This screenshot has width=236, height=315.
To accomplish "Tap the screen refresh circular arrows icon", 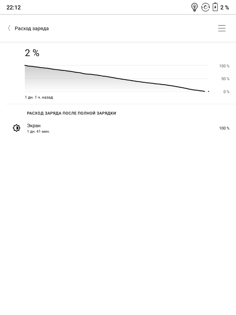I will click(x=205, y=7).
